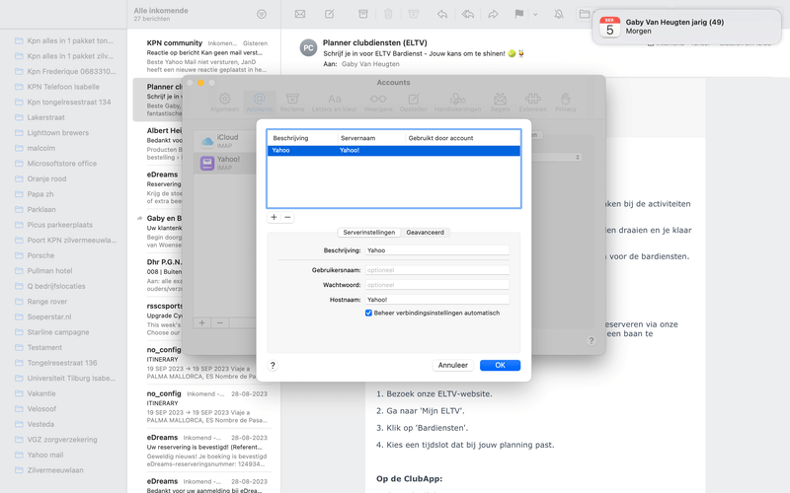The width and height of the screenshot is (790, 493).
Task: Click the flag icon in Mail toolbar
Action: coord(519,14)
